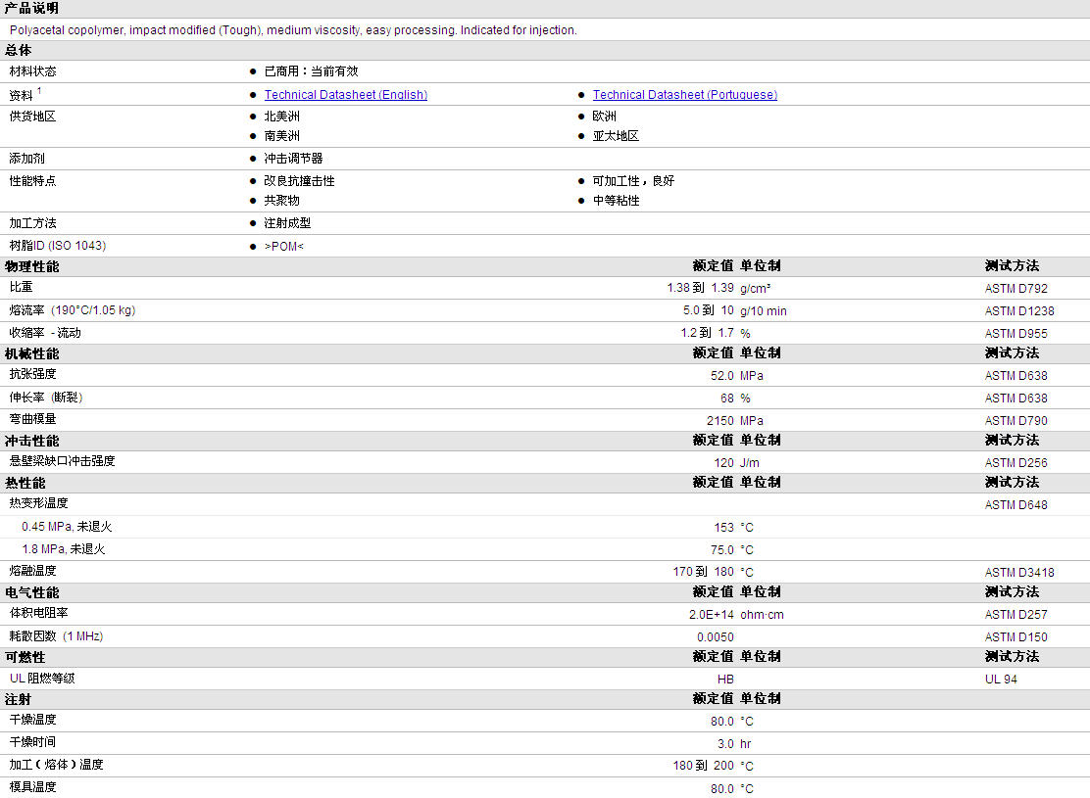Click the footnote superscript next to 资料
This screenshot has width=1090, height=798.
click(x=39, y=91)
